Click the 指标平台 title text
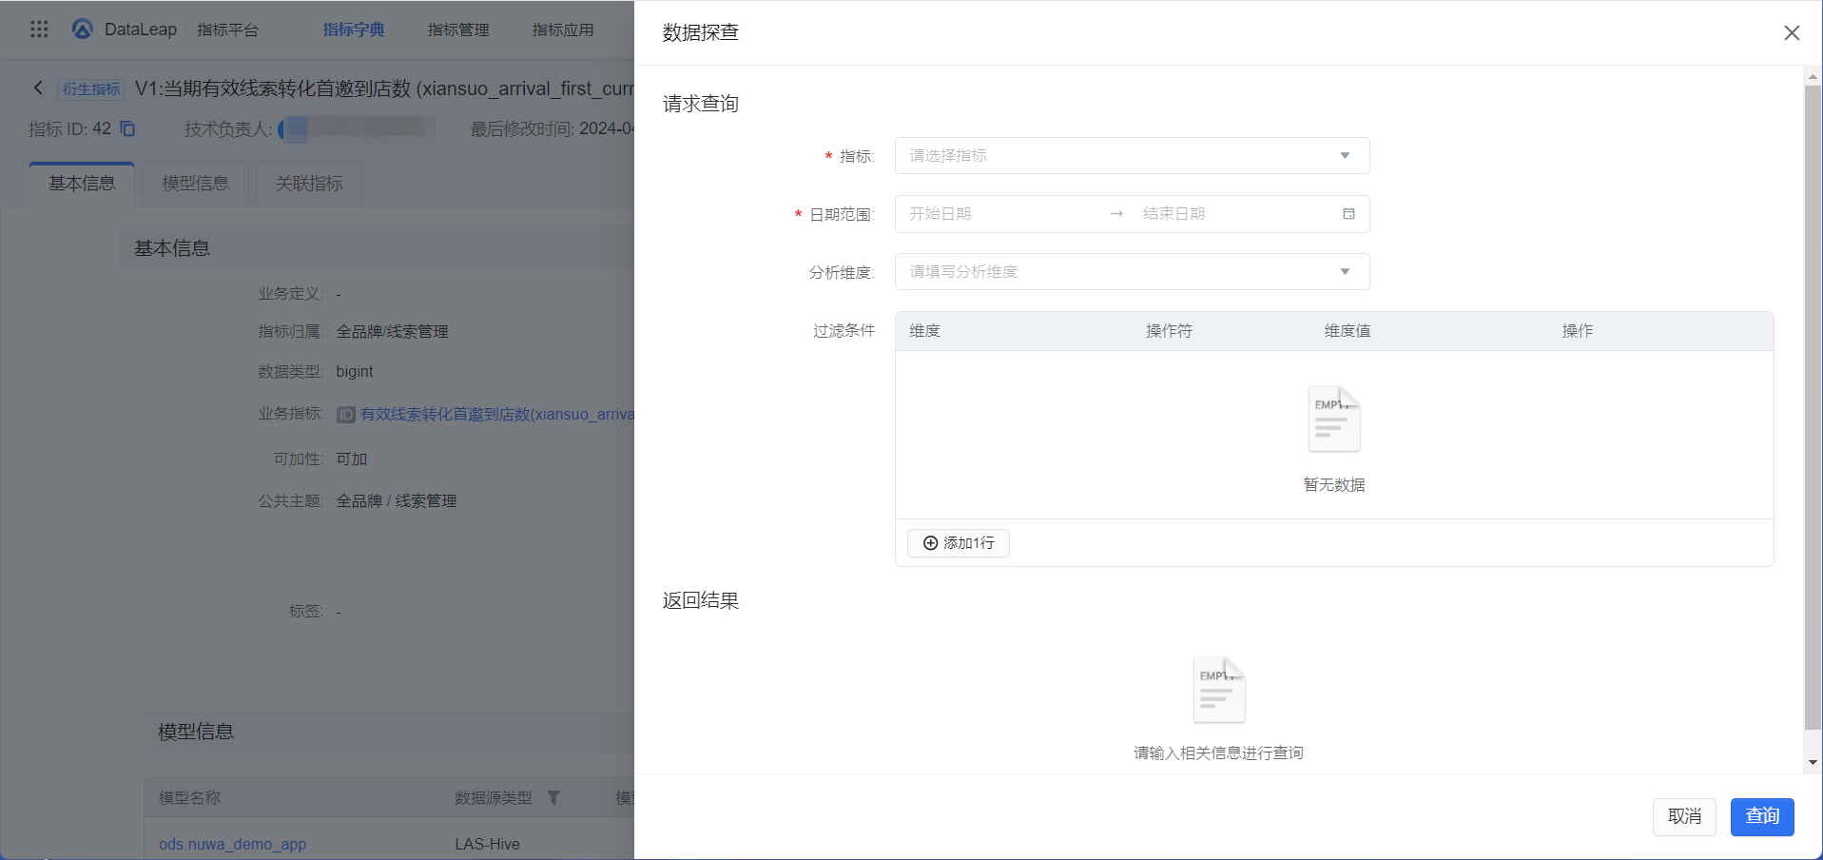 228,29
